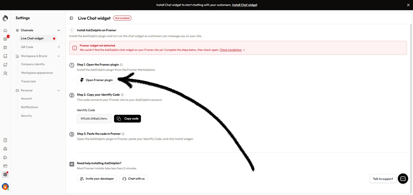Open Account settings
Viewport: 413px width, 195px height.
click(26, 99)
